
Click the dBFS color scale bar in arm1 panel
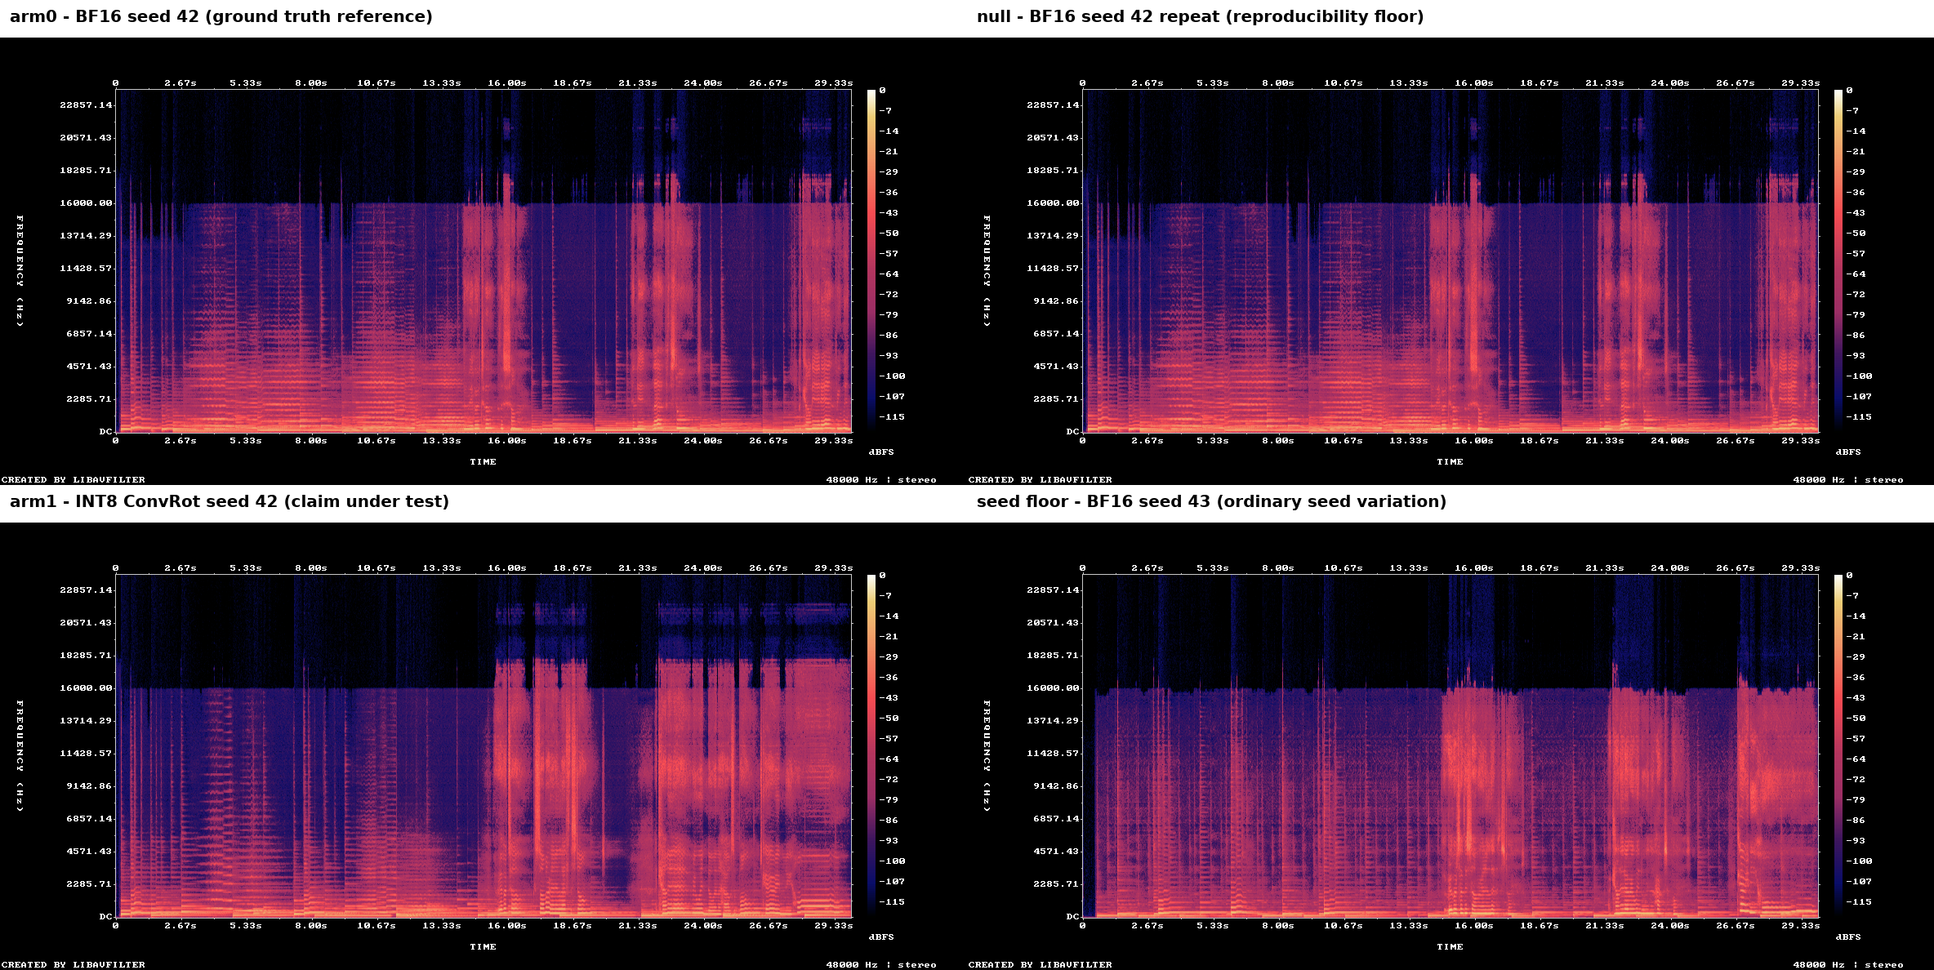coord(871,745)
